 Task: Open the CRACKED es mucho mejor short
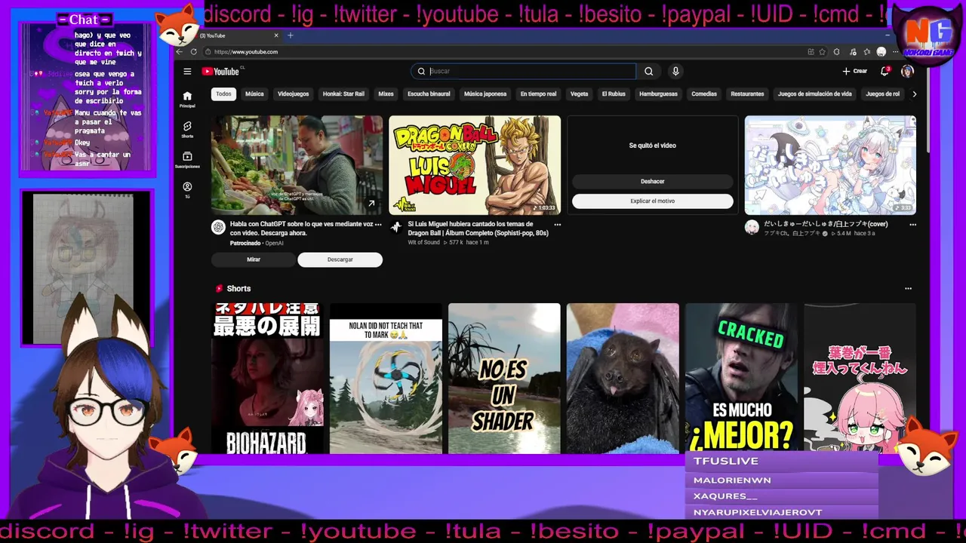pyautogui.click(x=741, y=377)
